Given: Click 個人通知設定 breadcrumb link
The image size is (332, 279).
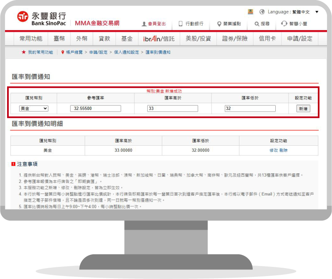Looking at the screenshot, I should pos(126,52).
